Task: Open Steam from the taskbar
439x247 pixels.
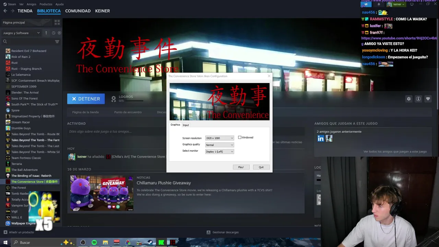Action: click(x=150, y=243)
